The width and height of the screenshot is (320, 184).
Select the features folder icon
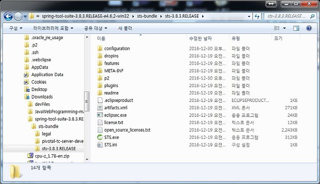(100, 63)
